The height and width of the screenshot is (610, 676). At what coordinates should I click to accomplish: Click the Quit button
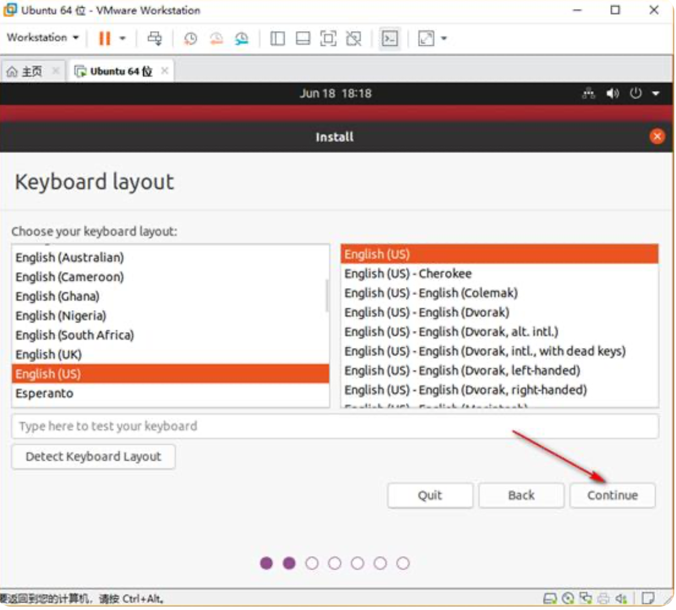pyautogui.click(x=430, y=495)
